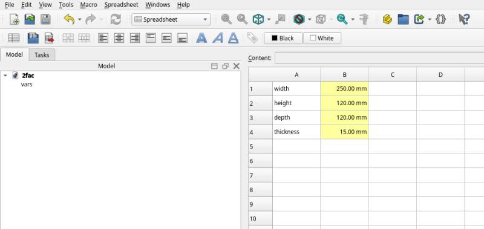Click the cell Content input field
Viewport: 484px width, 229px height.
(x=379, y=58)
